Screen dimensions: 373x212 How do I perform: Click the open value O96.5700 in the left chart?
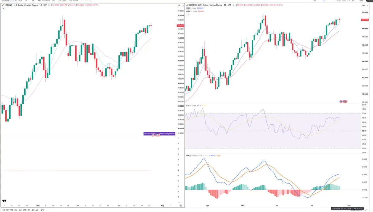(56, 5)
